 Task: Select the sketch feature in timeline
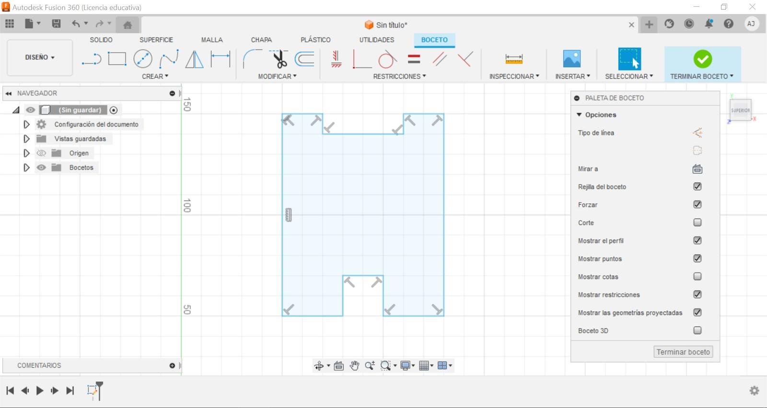pos(93,391)
